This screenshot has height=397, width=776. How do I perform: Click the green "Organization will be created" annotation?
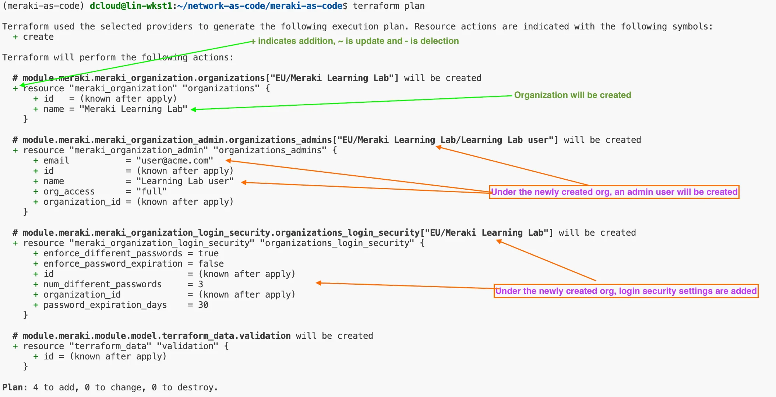click(x=572, y=95)
